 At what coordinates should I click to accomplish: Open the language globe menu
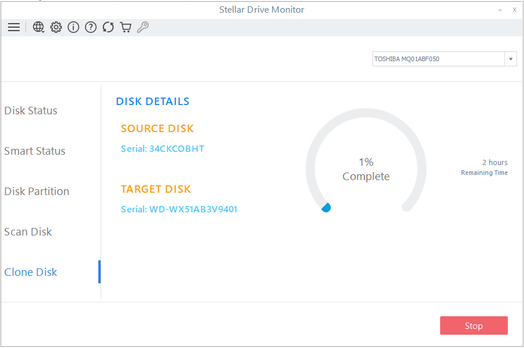point(38,27)
